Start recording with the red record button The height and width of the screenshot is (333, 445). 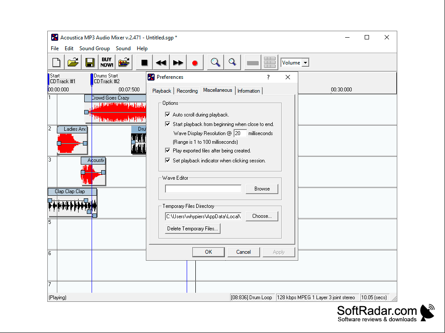(x=194, y=62)
